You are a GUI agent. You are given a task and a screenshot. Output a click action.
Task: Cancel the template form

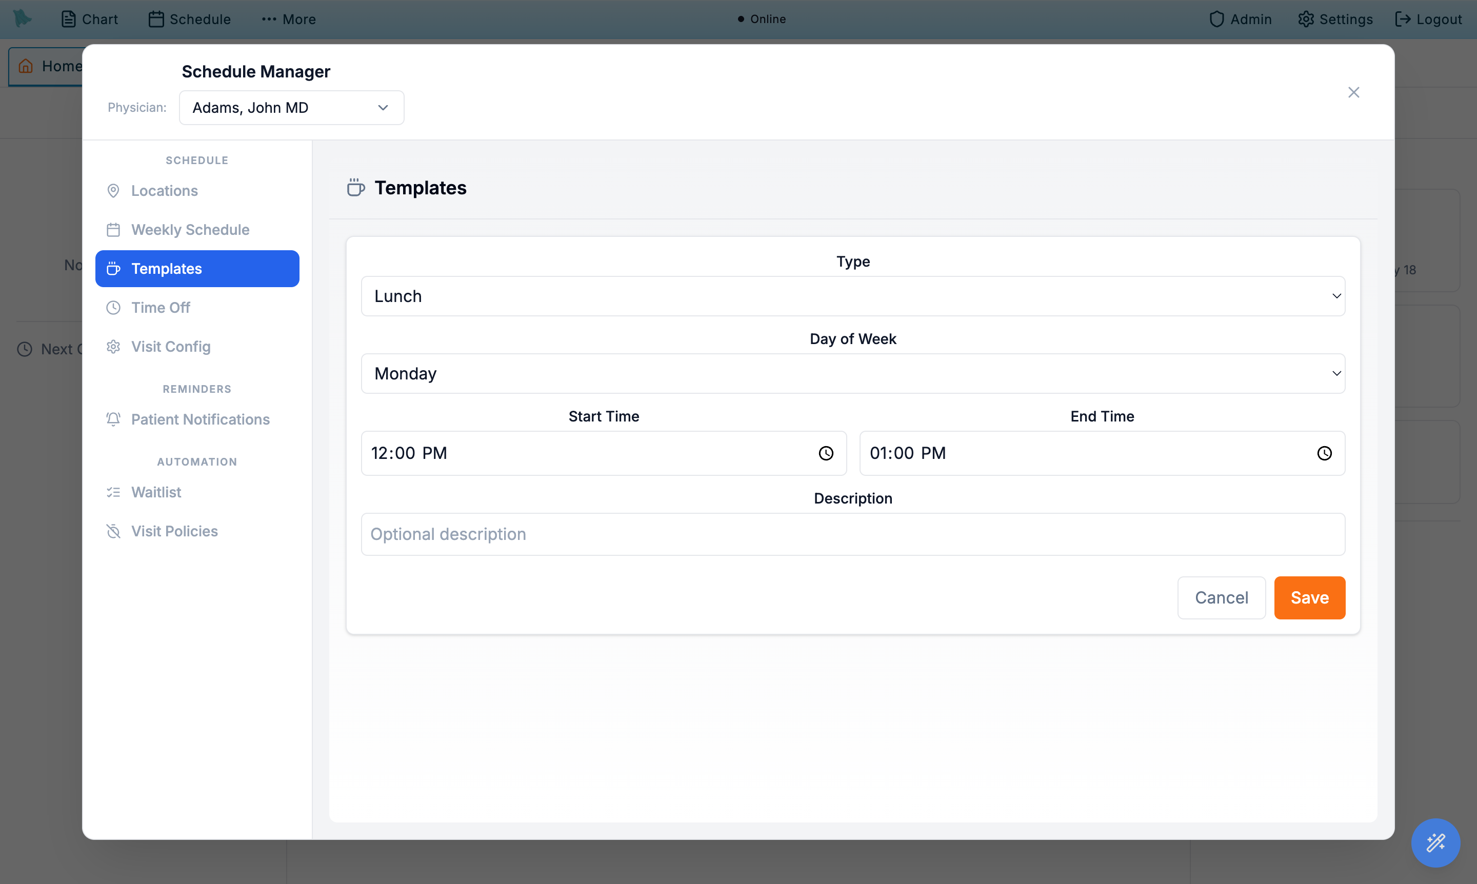point(1222,597)
